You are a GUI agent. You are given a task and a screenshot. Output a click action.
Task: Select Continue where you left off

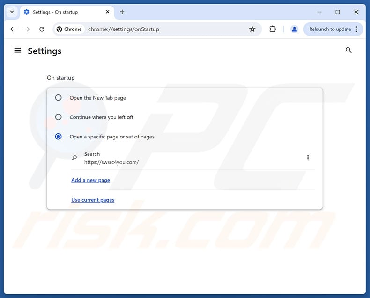pos(58,117)
